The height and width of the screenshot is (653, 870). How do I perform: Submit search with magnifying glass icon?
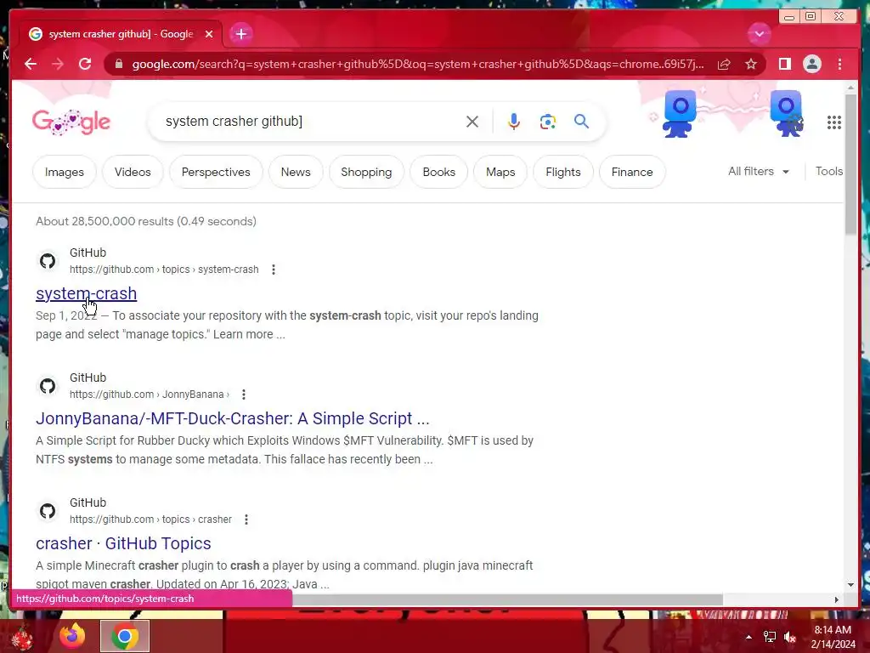click(x=581, y=121)
